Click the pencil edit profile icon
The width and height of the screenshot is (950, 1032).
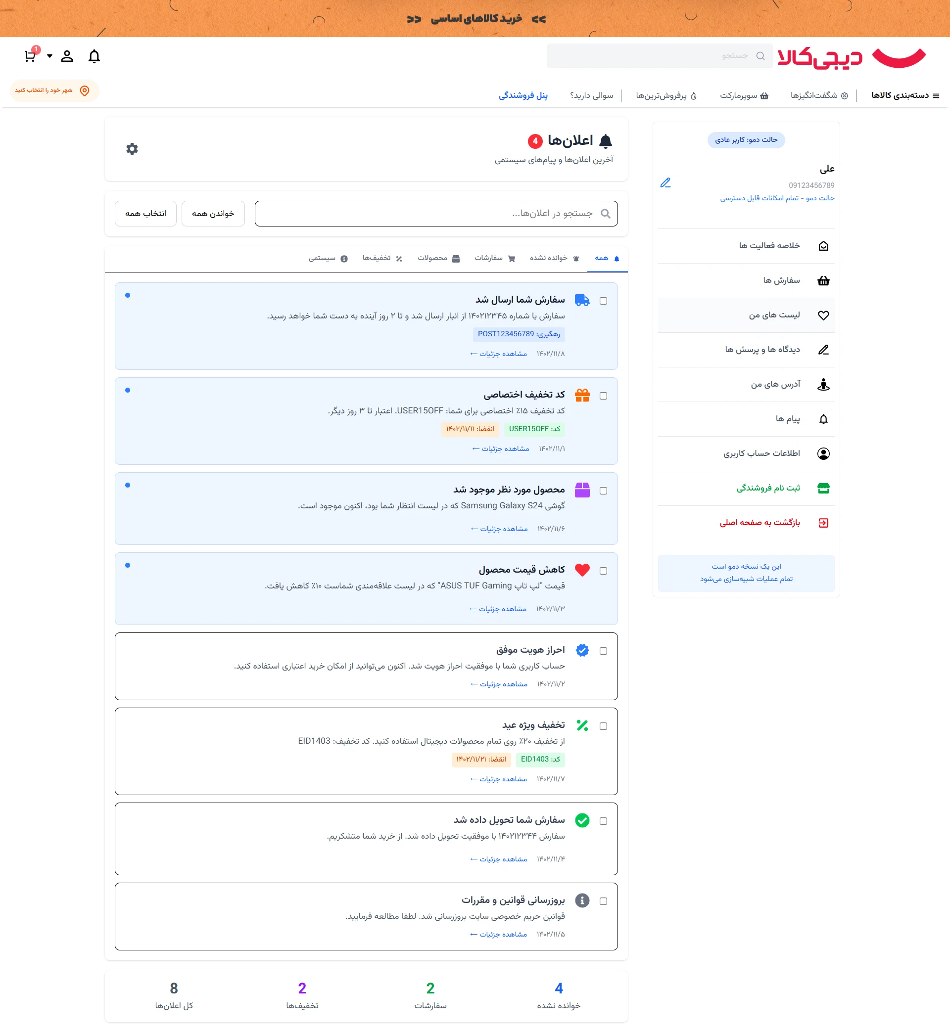pos(665,183)
